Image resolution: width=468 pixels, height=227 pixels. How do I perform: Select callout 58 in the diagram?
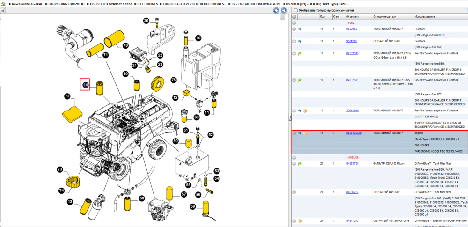click(141, 198)
